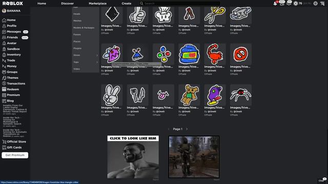Open the messages icon in the top bar
328x184 pixels.
[x=289, y=4]
